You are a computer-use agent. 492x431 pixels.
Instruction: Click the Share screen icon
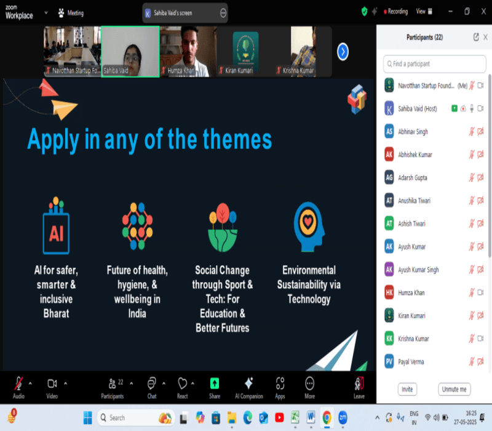pos(214,384)
